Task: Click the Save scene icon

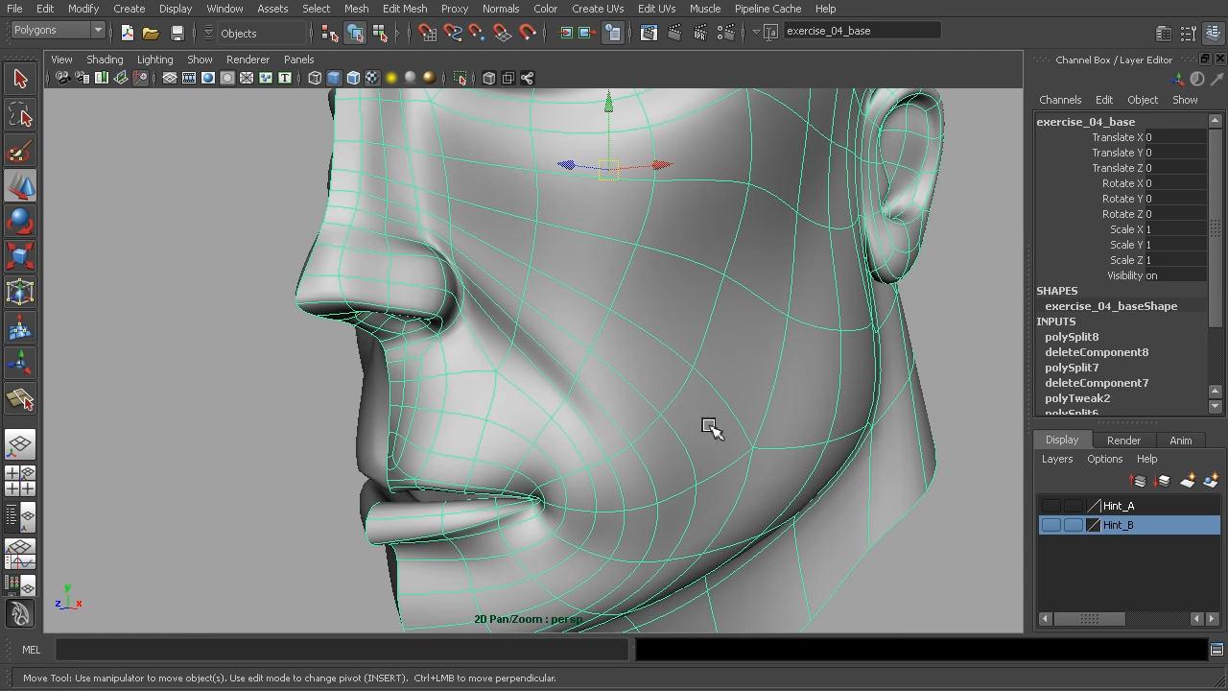Action: 177,33
